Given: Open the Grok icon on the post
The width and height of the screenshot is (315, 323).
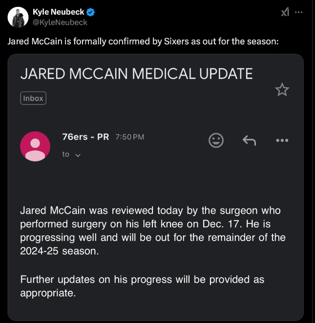Looking at the screenshot, I should [x=286, y=12].
